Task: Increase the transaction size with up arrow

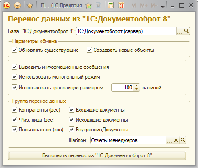Action: 136,85
